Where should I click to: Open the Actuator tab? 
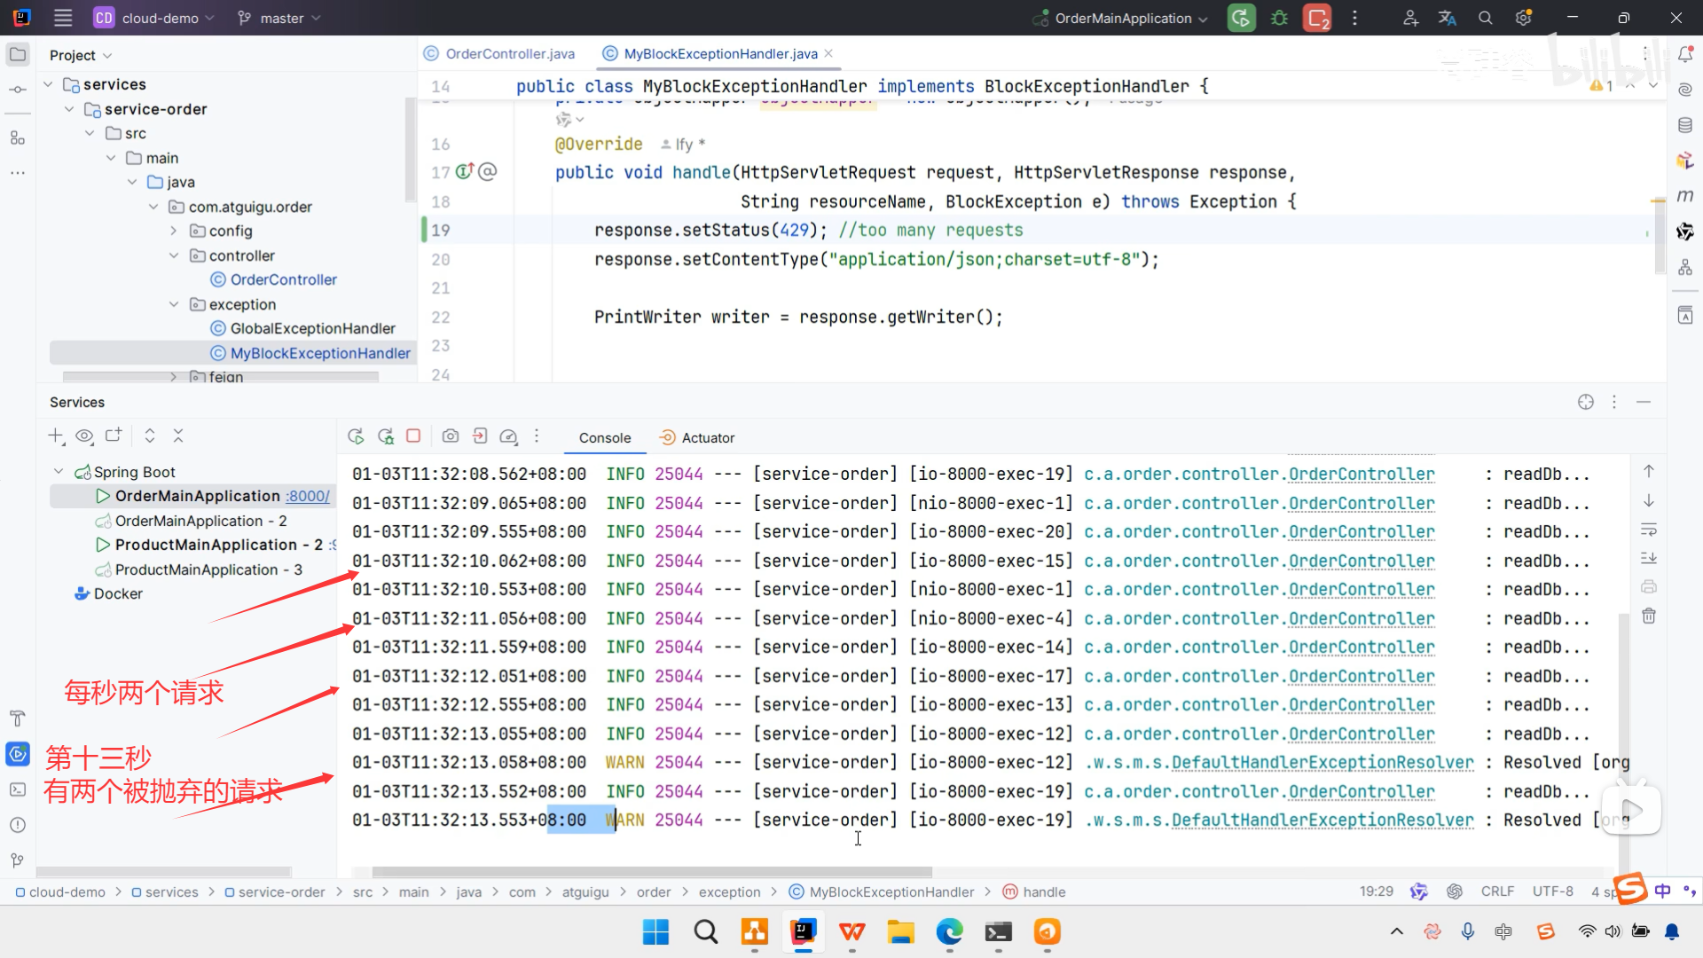coord(707,437)
